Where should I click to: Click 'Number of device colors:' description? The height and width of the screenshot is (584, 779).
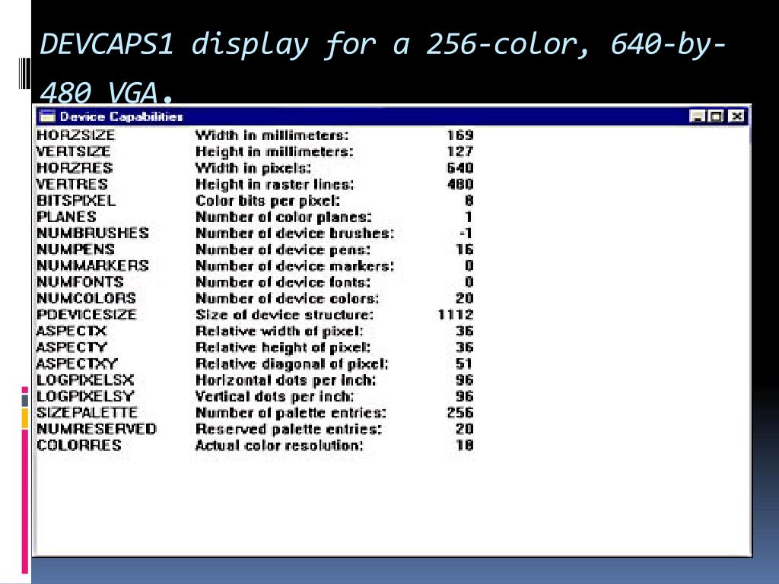pos(287,298)
